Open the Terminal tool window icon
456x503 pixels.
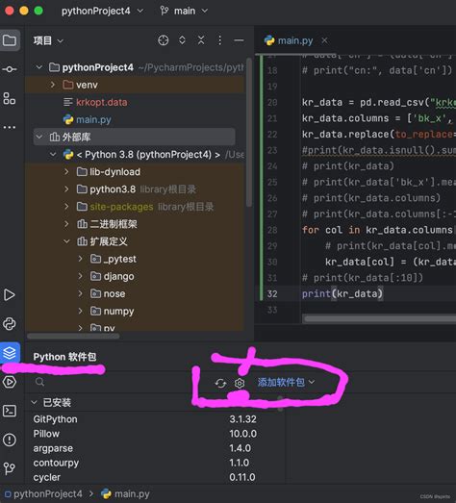click(x=10, y=411)
